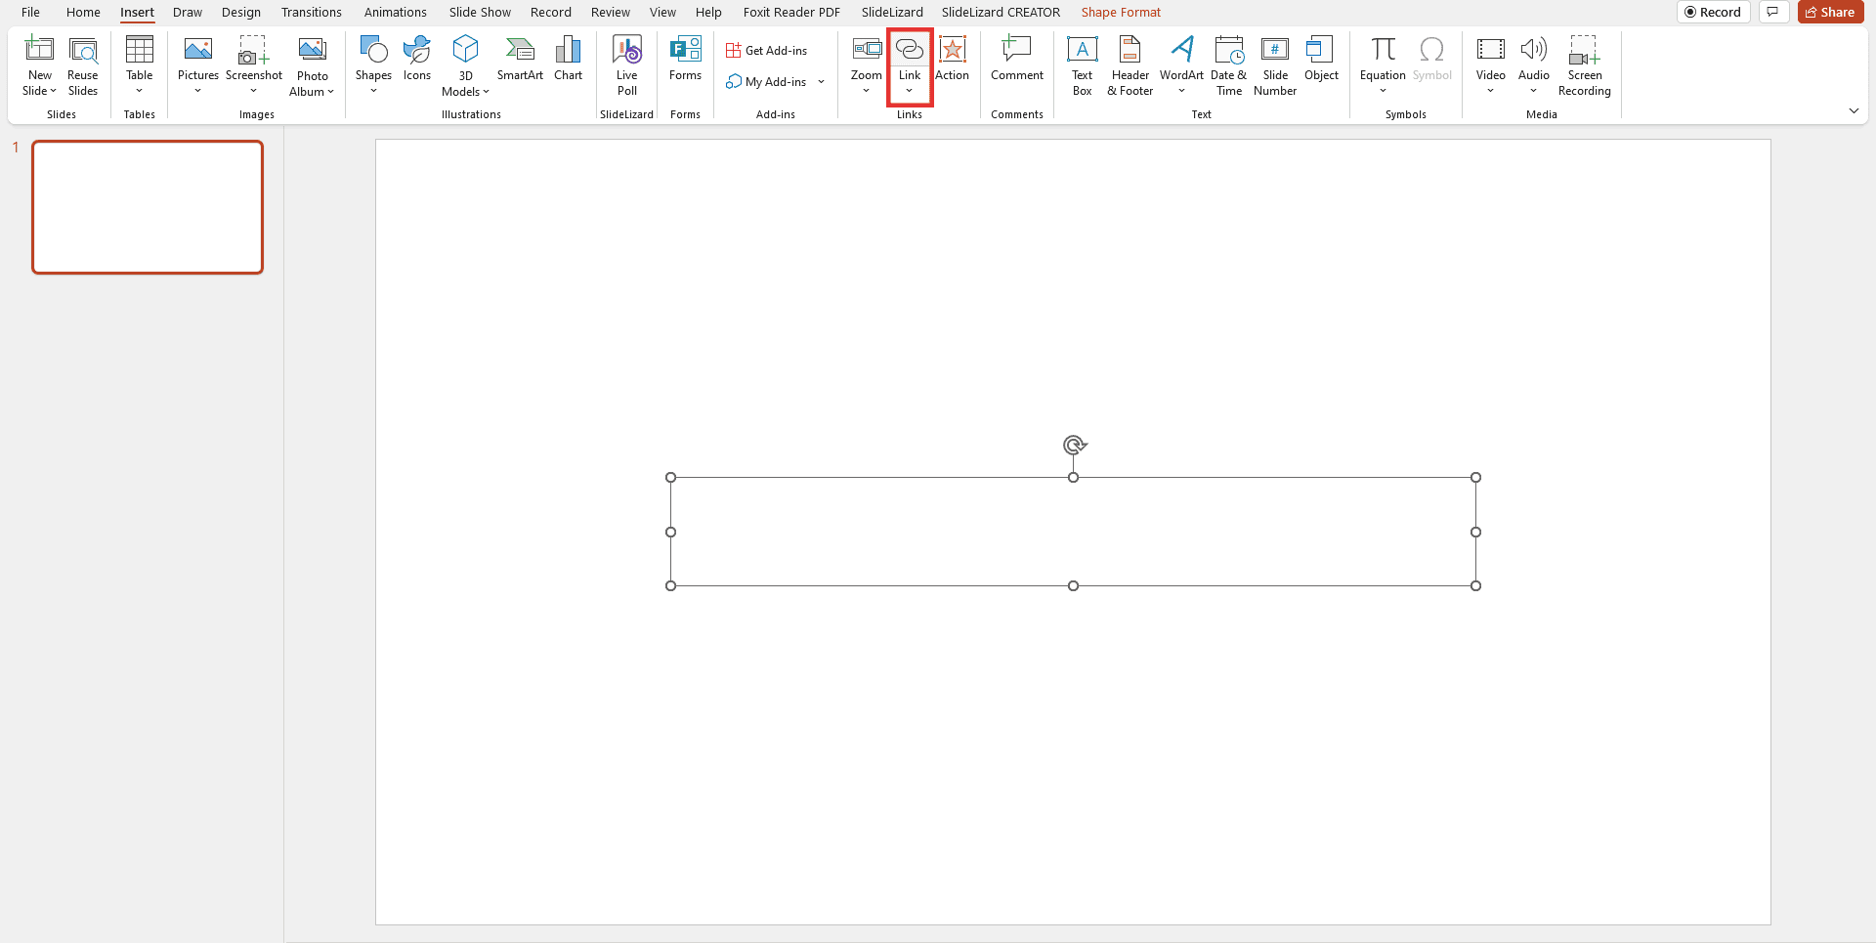
Task: Open Reuse Slides pane
Action: point(83,65)
